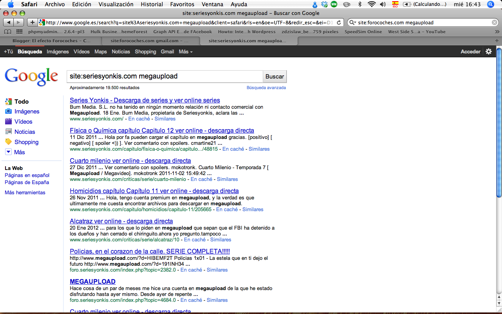The height and width of the screenshot is (314, 502).
Task: Open the Edición menu
Action: (82, 4)
